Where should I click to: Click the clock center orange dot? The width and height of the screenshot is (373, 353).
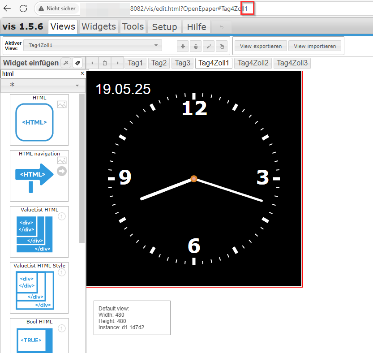(x=194, y=179)
